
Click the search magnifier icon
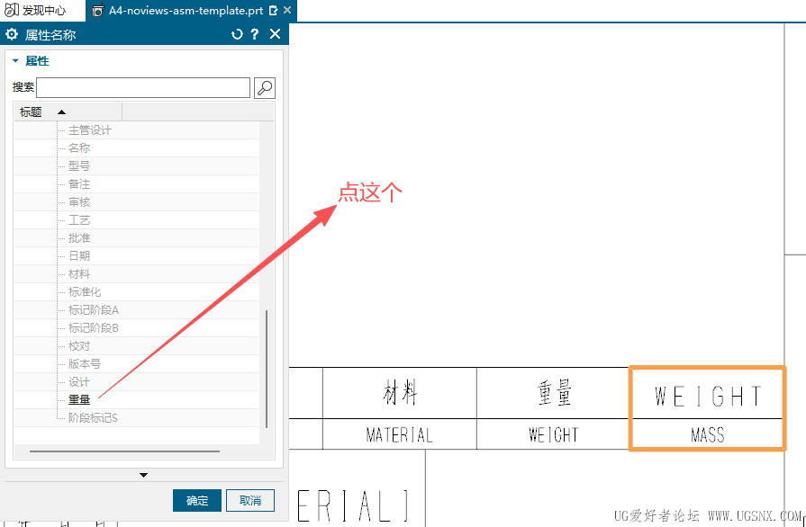tap(265, 88)
